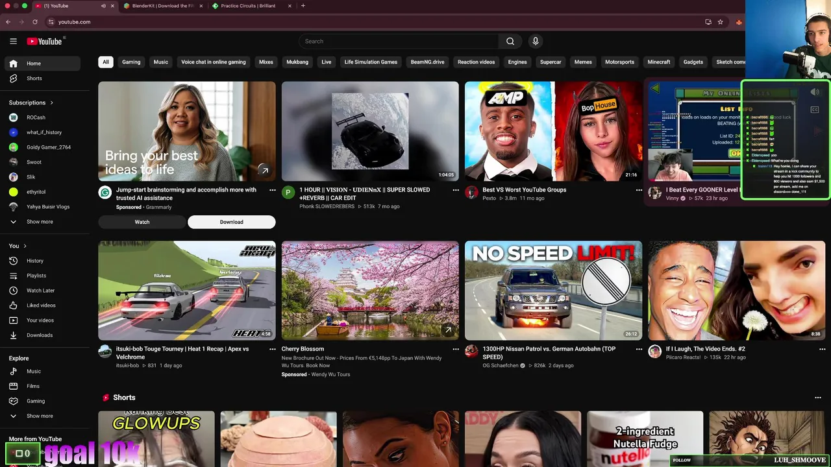Open Pexto channel avatar
This screenshot has width=831, height=467.
point(471,193)
